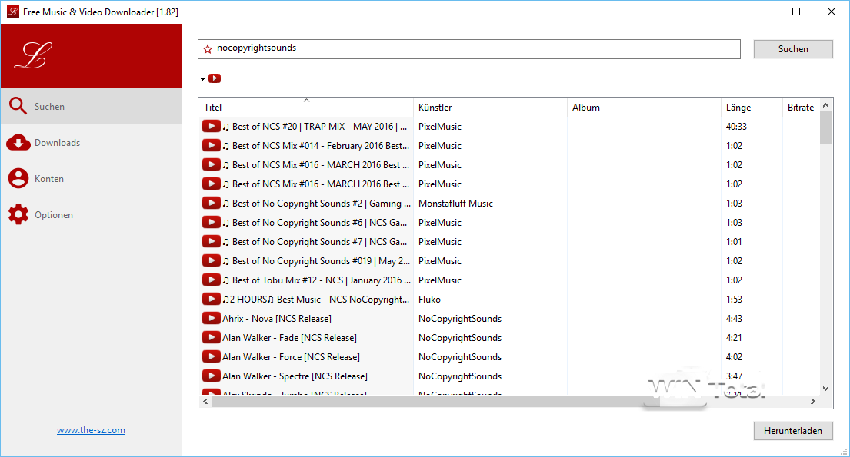This screenshot has width=850, height=457.
Task: Select the Ahrix - Nova [NCS Release] title
Action: [x=277, y=319]
